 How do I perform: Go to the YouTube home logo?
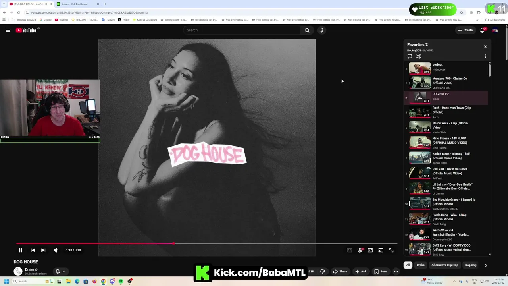click(x=26, y=30)
